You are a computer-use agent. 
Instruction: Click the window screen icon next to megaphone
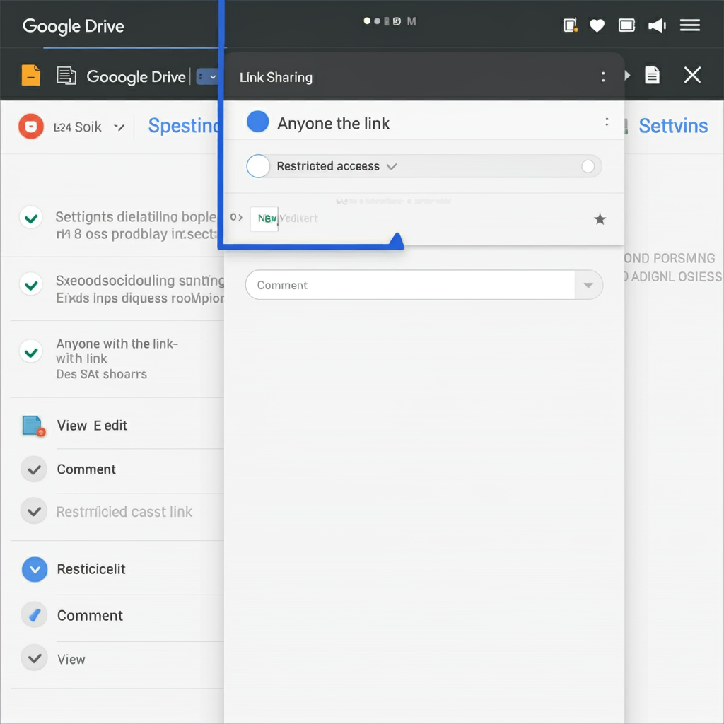click(626, 25)
